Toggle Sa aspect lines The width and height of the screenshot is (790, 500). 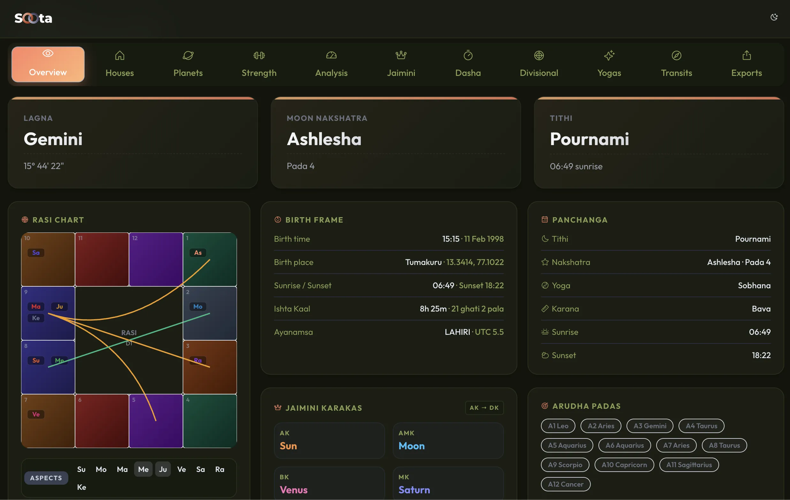click(x=201, y=469)
